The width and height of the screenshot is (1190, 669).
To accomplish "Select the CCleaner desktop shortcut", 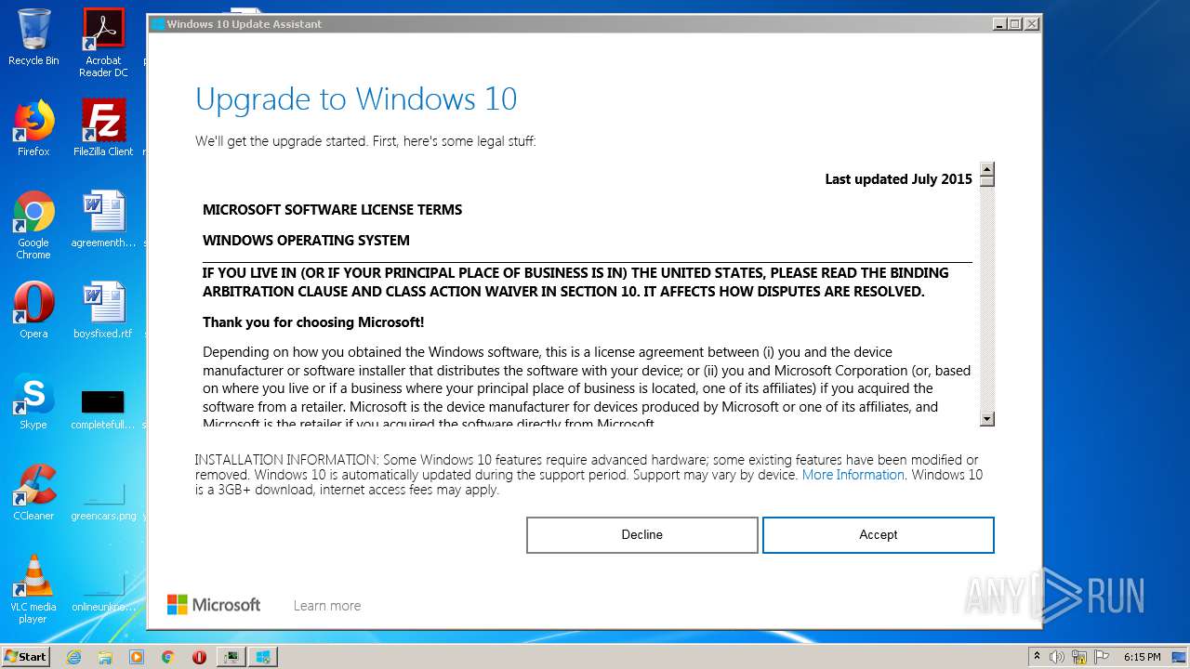I will [33, 492].
